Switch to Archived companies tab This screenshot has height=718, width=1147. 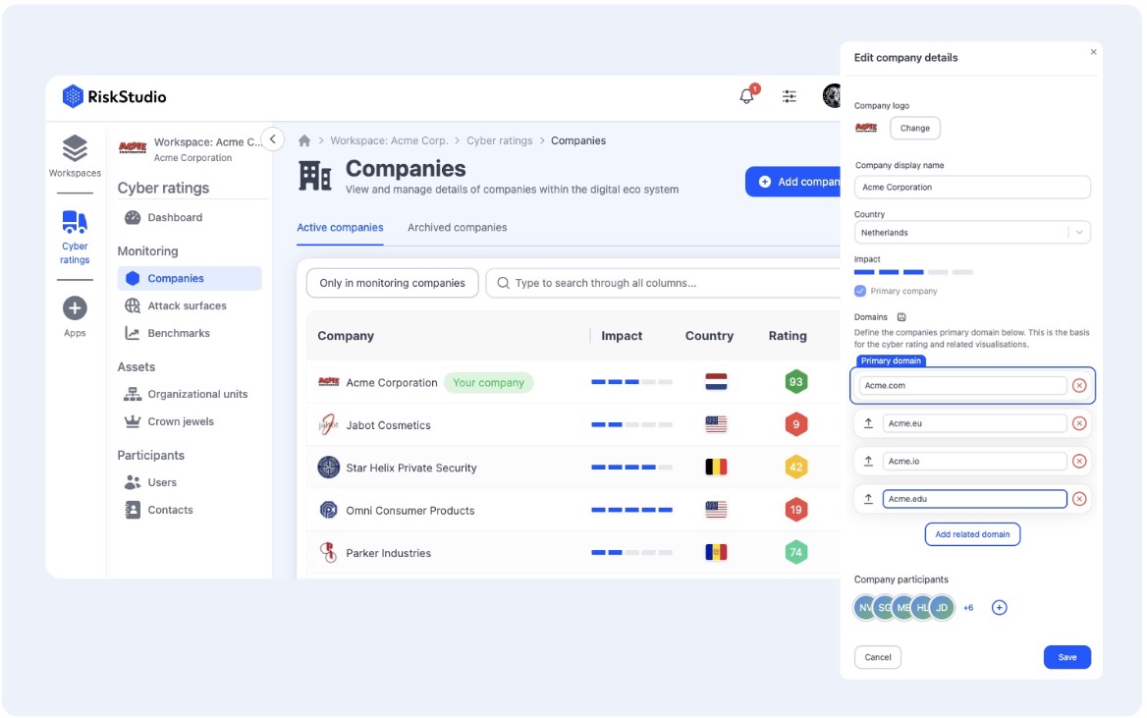point(458,228)
